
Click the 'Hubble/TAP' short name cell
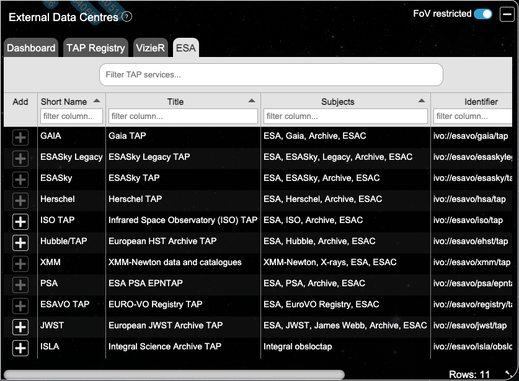point(71,241)
